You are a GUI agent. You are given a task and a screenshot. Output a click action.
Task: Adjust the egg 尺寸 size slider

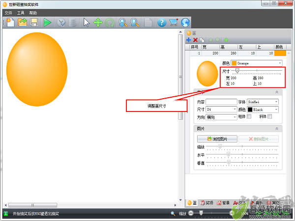[237, 70]
